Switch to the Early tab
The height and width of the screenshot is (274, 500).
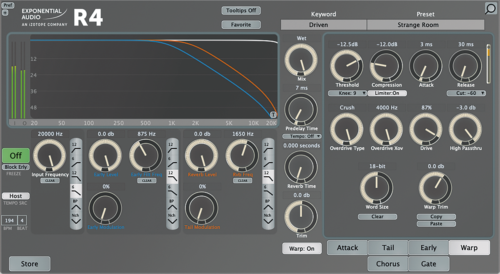coord(428,248)
